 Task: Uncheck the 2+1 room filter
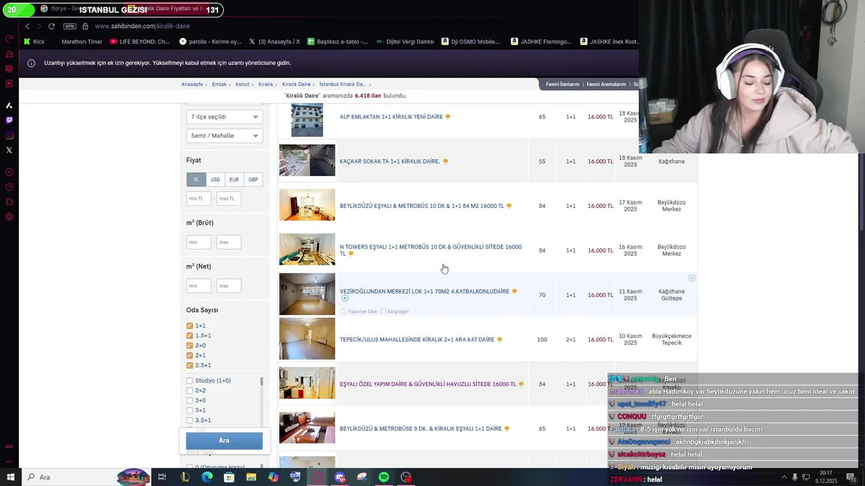click(190, 356)
